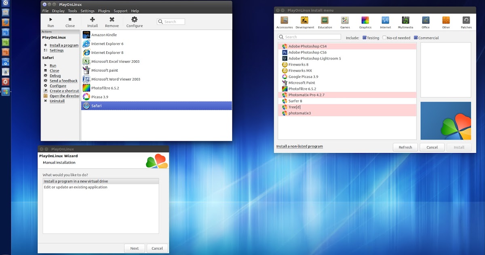Click search field in PlayOnLinux main window
This screenshot has width=485, height=255.
click(171, 22)
